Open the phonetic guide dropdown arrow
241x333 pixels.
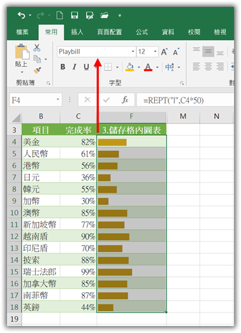coord(179,67)
